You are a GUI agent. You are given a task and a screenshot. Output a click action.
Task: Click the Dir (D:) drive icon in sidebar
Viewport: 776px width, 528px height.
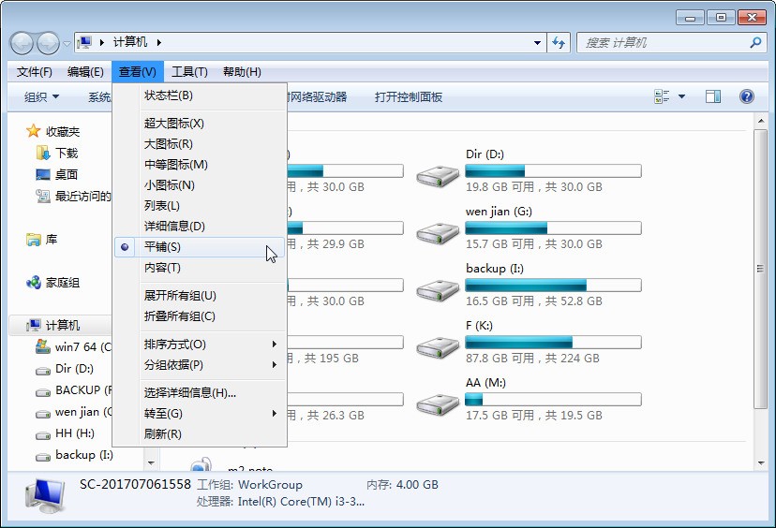tap(43, 370)
